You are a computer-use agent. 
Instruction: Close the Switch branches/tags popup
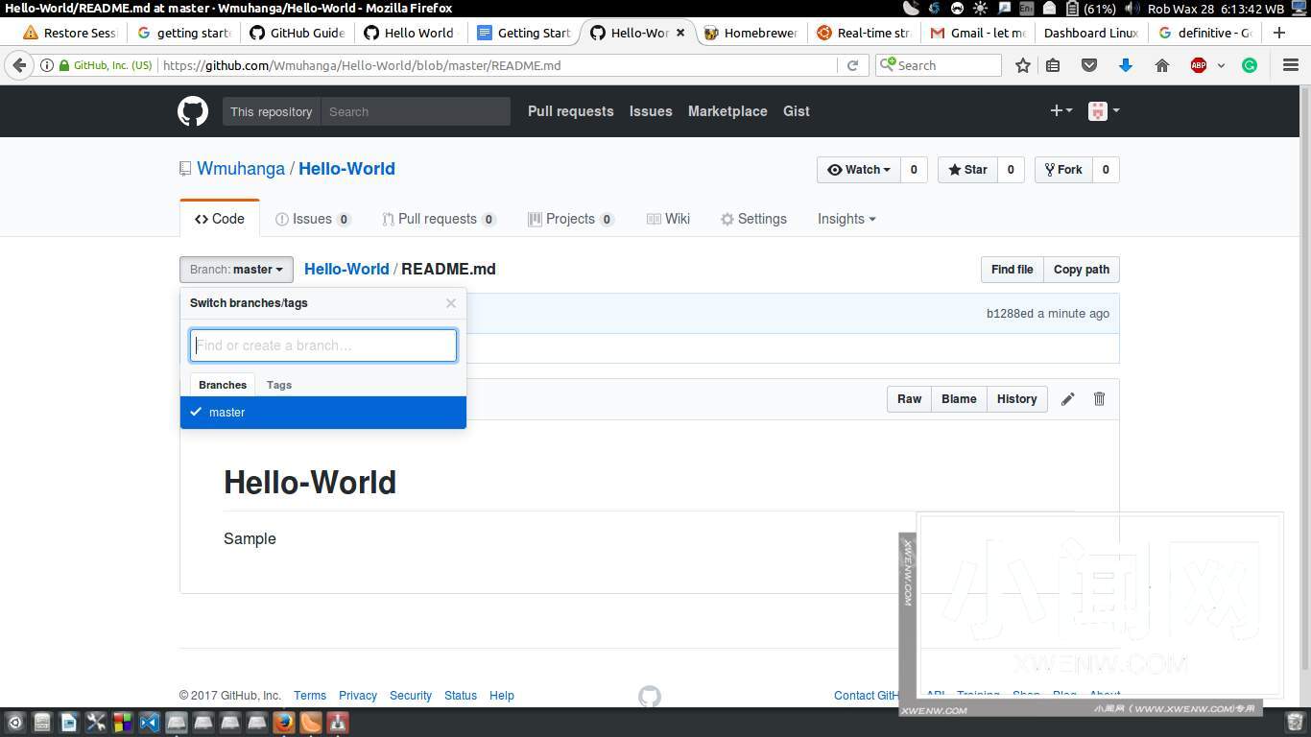click(x=451, y=303)
